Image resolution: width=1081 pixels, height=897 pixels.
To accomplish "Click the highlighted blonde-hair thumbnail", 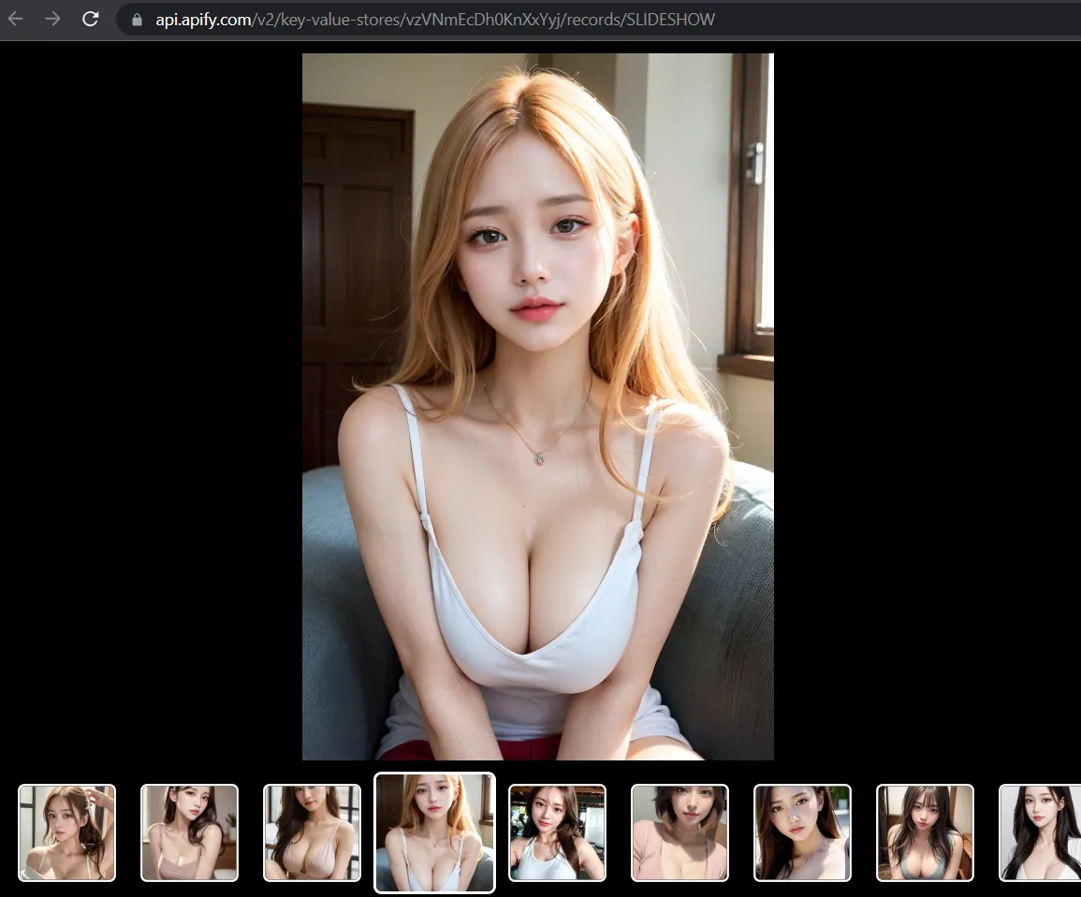I will tap(435, 832).
